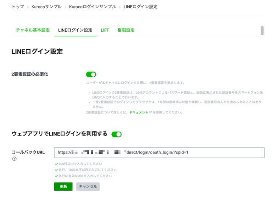
Task: Click the ウェブアプリでLINEログインを利用する heading
Action: click(x=59, y=134)
